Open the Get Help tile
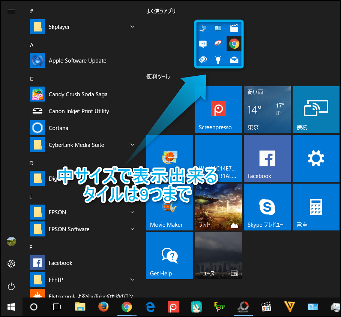 (x=170, y=256)
